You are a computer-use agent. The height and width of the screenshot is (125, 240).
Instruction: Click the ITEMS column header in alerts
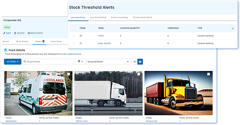[x=101, y=28]
